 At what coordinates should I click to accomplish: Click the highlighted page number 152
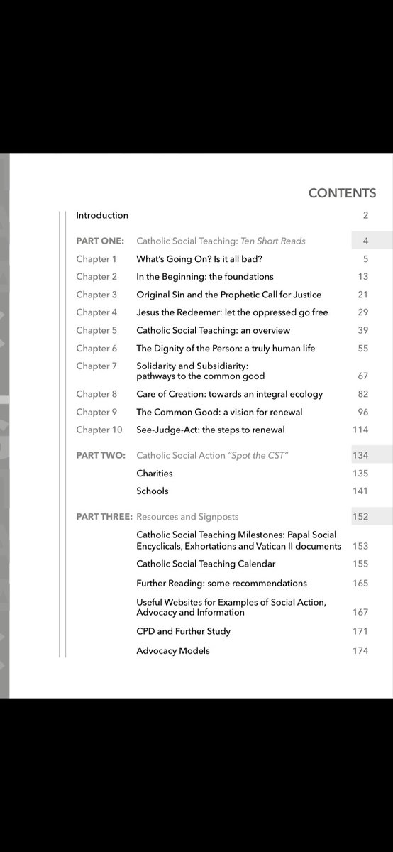click(360, 516)
